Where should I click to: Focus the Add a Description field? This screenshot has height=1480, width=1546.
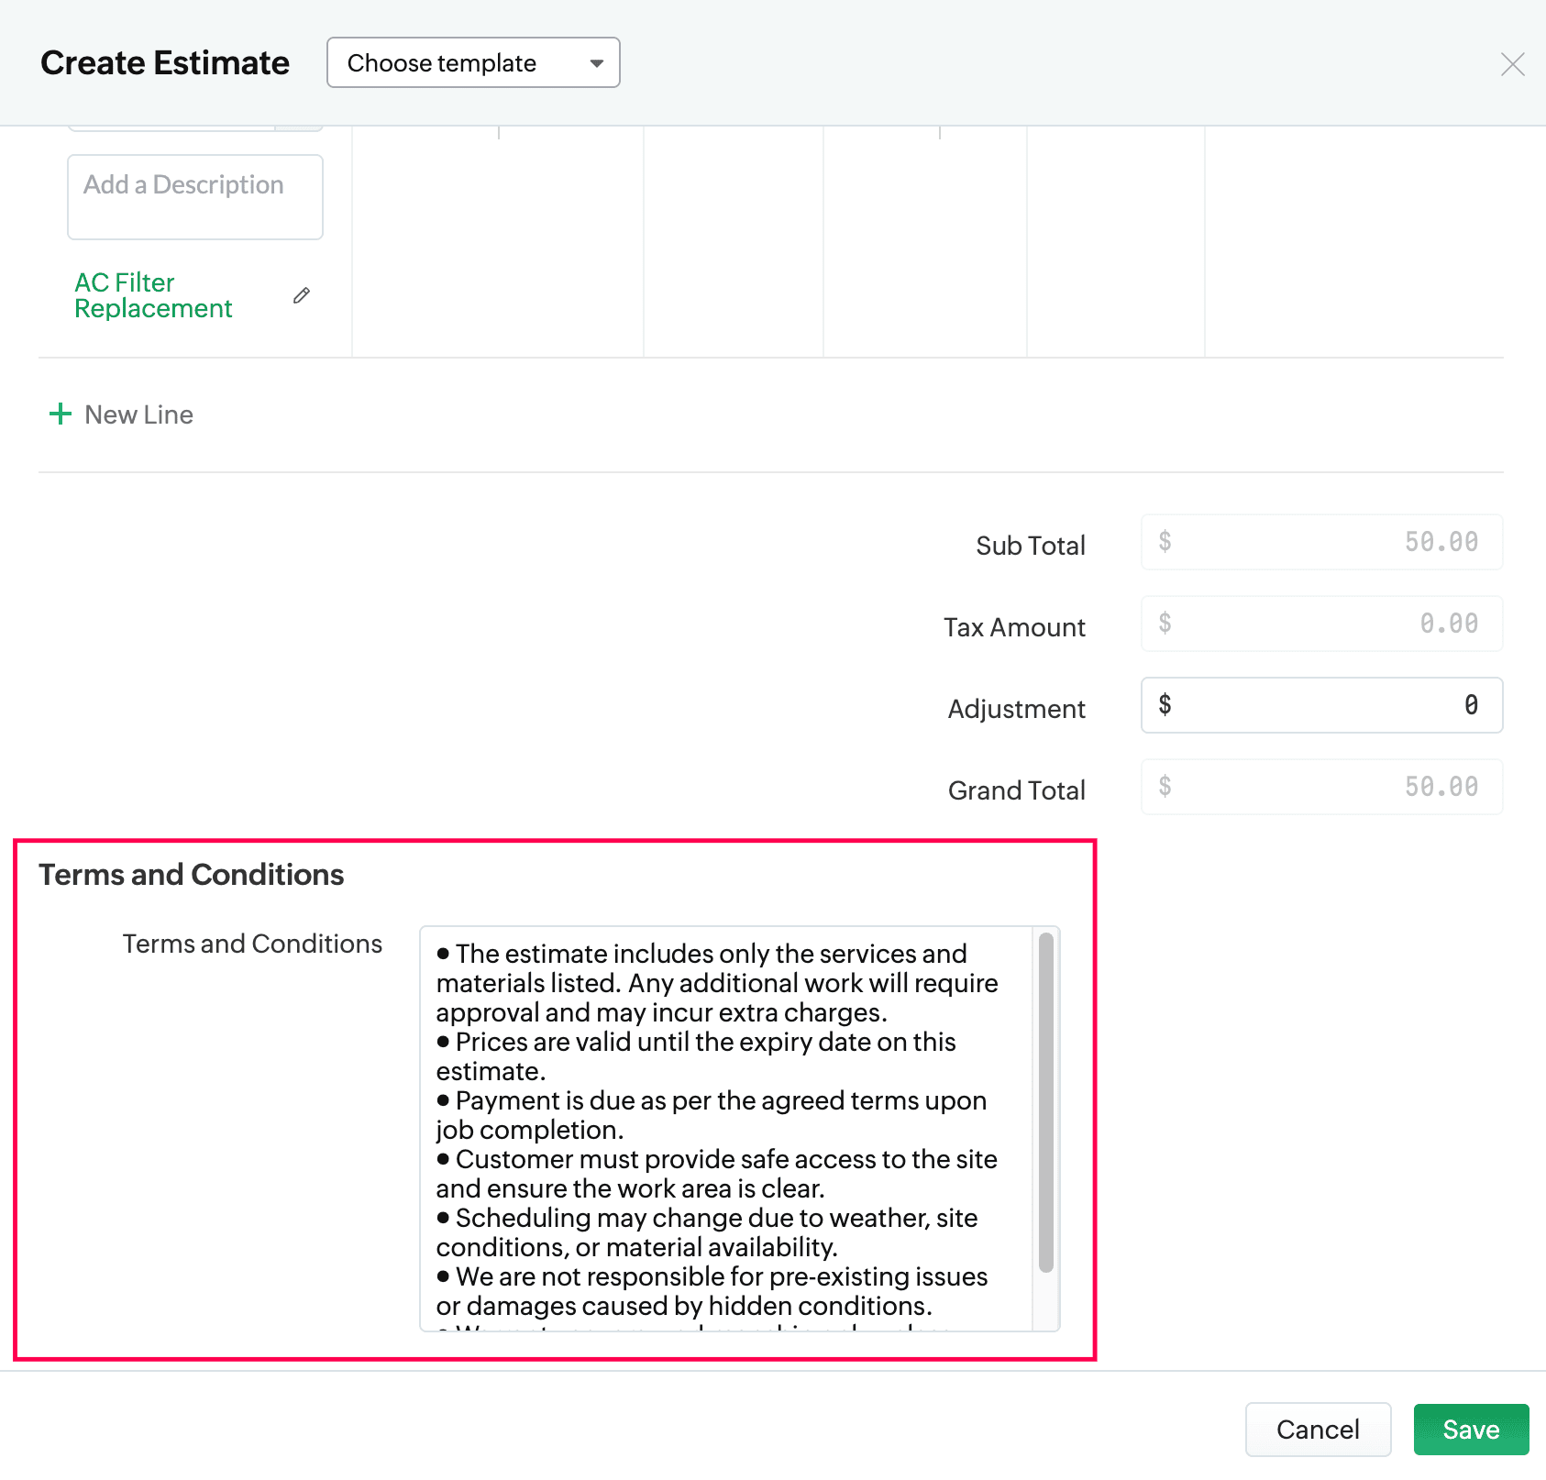(195, 197)
